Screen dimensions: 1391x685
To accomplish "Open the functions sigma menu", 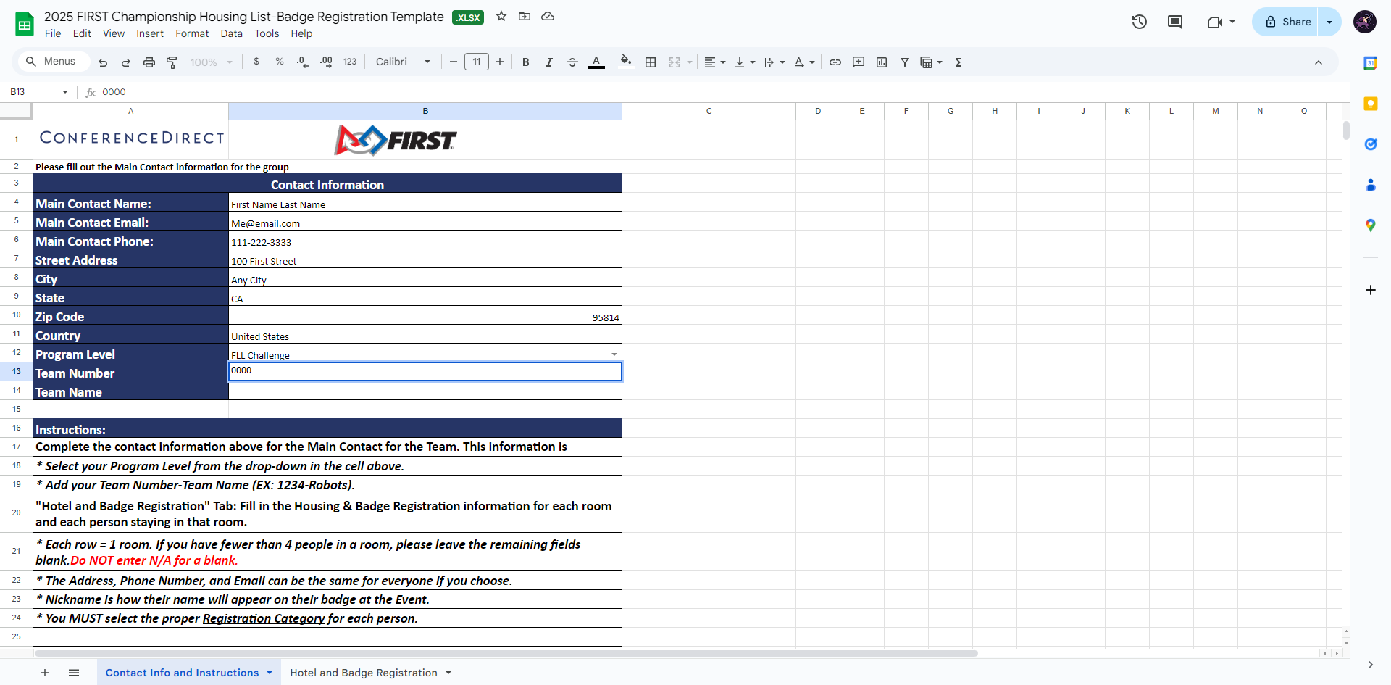I will pos(958,62).
